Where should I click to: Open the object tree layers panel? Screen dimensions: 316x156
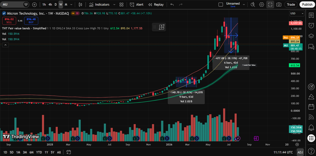pyautogui.click(x=311, y=36)
